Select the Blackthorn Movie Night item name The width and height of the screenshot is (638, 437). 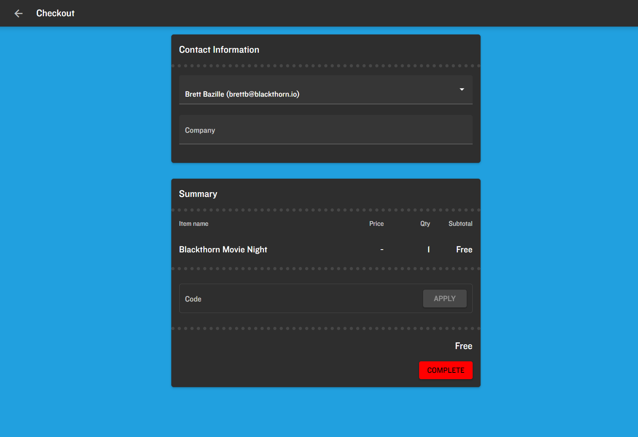pyautogui.click(x=223, y=250)
